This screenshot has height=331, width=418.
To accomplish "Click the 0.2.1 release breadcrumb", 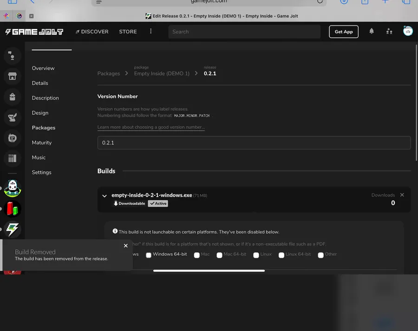I will [x=210, y=73].
